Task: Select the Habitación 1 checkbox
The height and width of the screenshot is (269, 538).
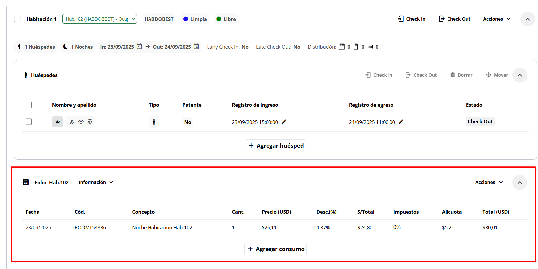Action: tap(17, 19)
